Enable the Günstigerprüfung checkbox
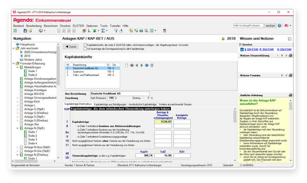The width and height of the screenshot is (307, 183). click(86, 49)
